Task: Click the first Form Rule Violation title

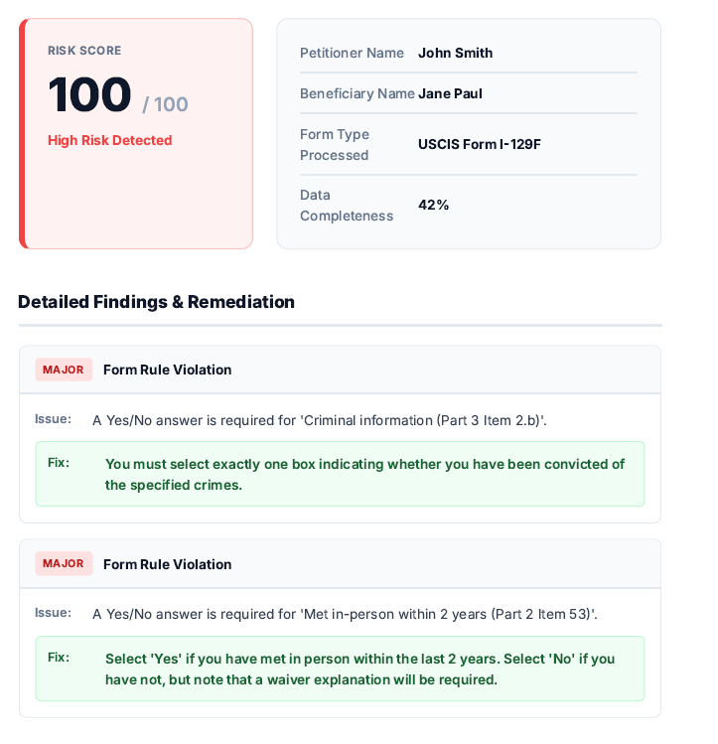Action: point(167,370)
